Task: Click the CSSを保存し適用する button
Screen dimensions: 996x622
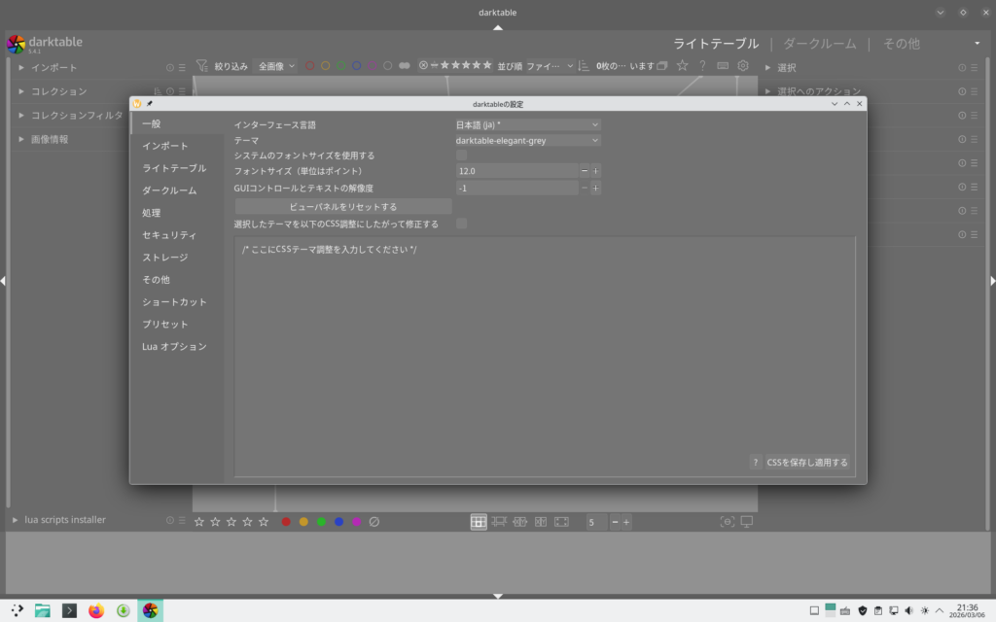Action: click(806, 463)
